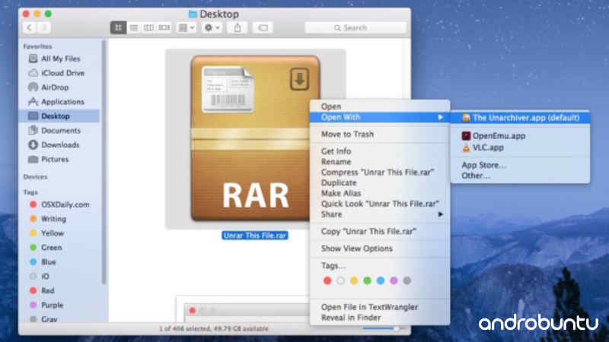Image resolution: width=609 pixels, height=342 pixels.
Task: Apply the gray tag color dot
Action: (x=407, y=280)
